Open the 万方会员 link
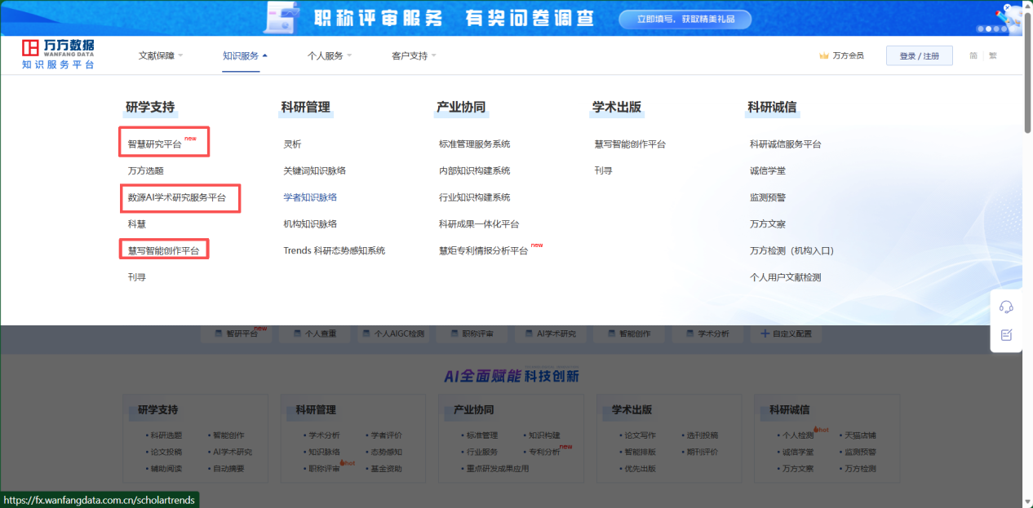1033x508 pixels. (x=848, y=56)
